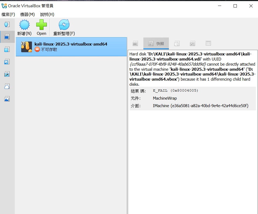Maximize the VirtualBox window

point(235,6)
